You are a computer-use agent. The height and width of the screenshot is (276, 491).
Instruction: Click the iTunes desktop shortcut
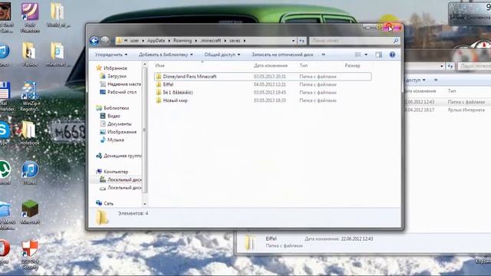[30, 172]
